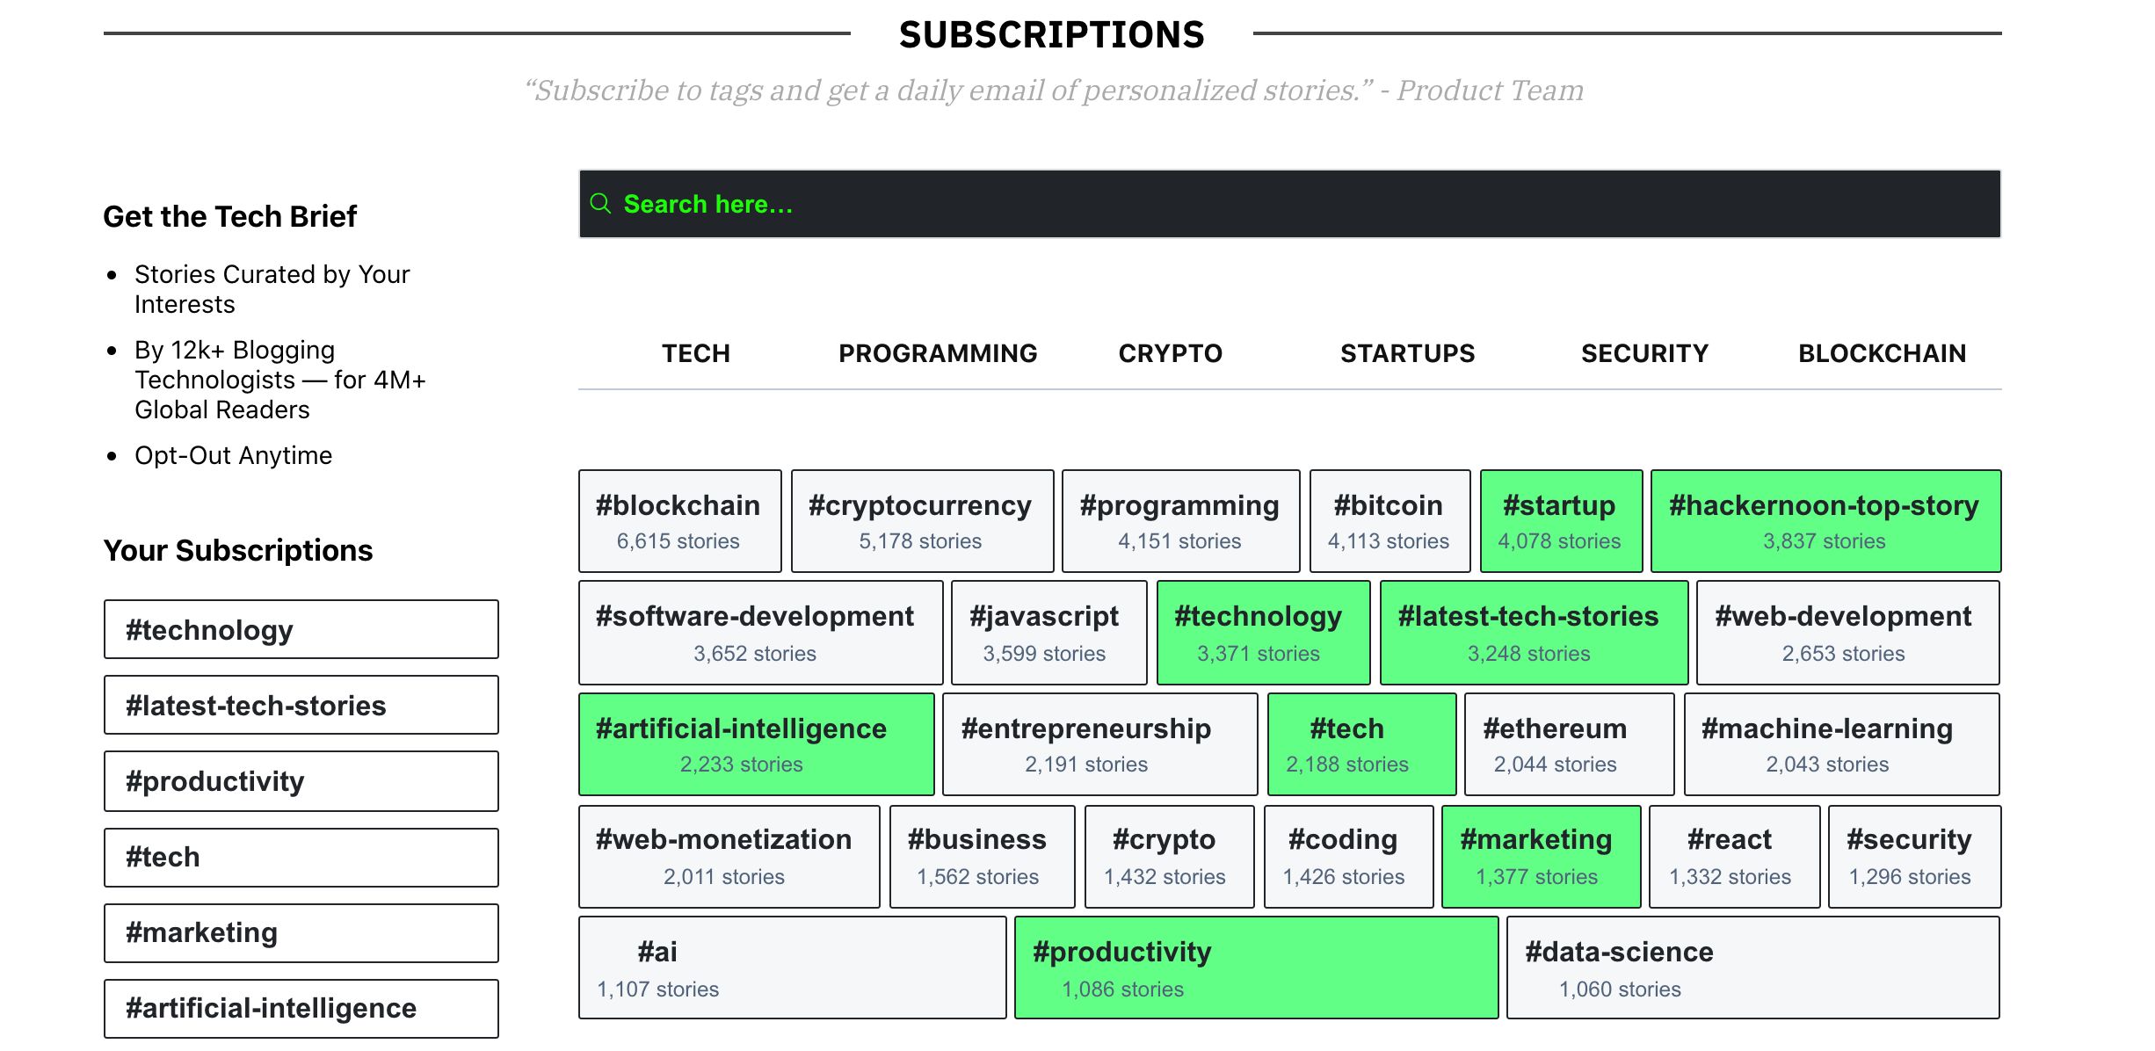Toggle off the #hackernoon-top-story tag

pyautogui.click(x=1825, y=521)
